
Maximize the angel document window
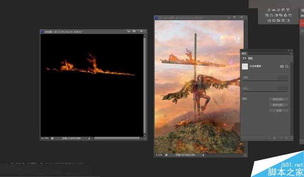click(x=234, y=17)
